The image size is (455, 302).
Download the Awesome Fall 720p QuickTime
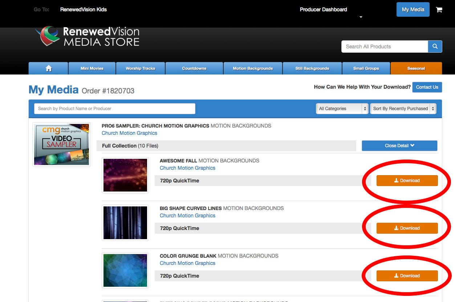click(407, 181)
